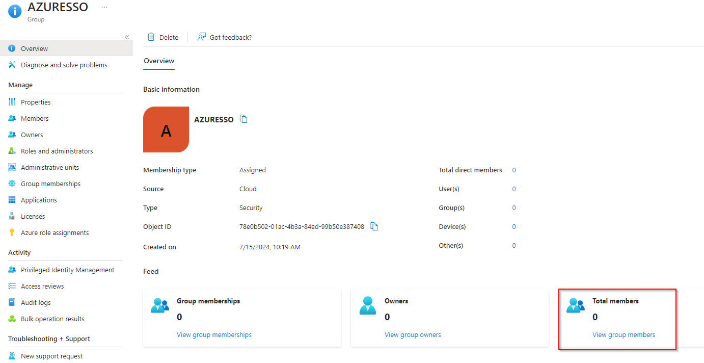
Task: Click the Created on date value
Action: click(270, 247)
